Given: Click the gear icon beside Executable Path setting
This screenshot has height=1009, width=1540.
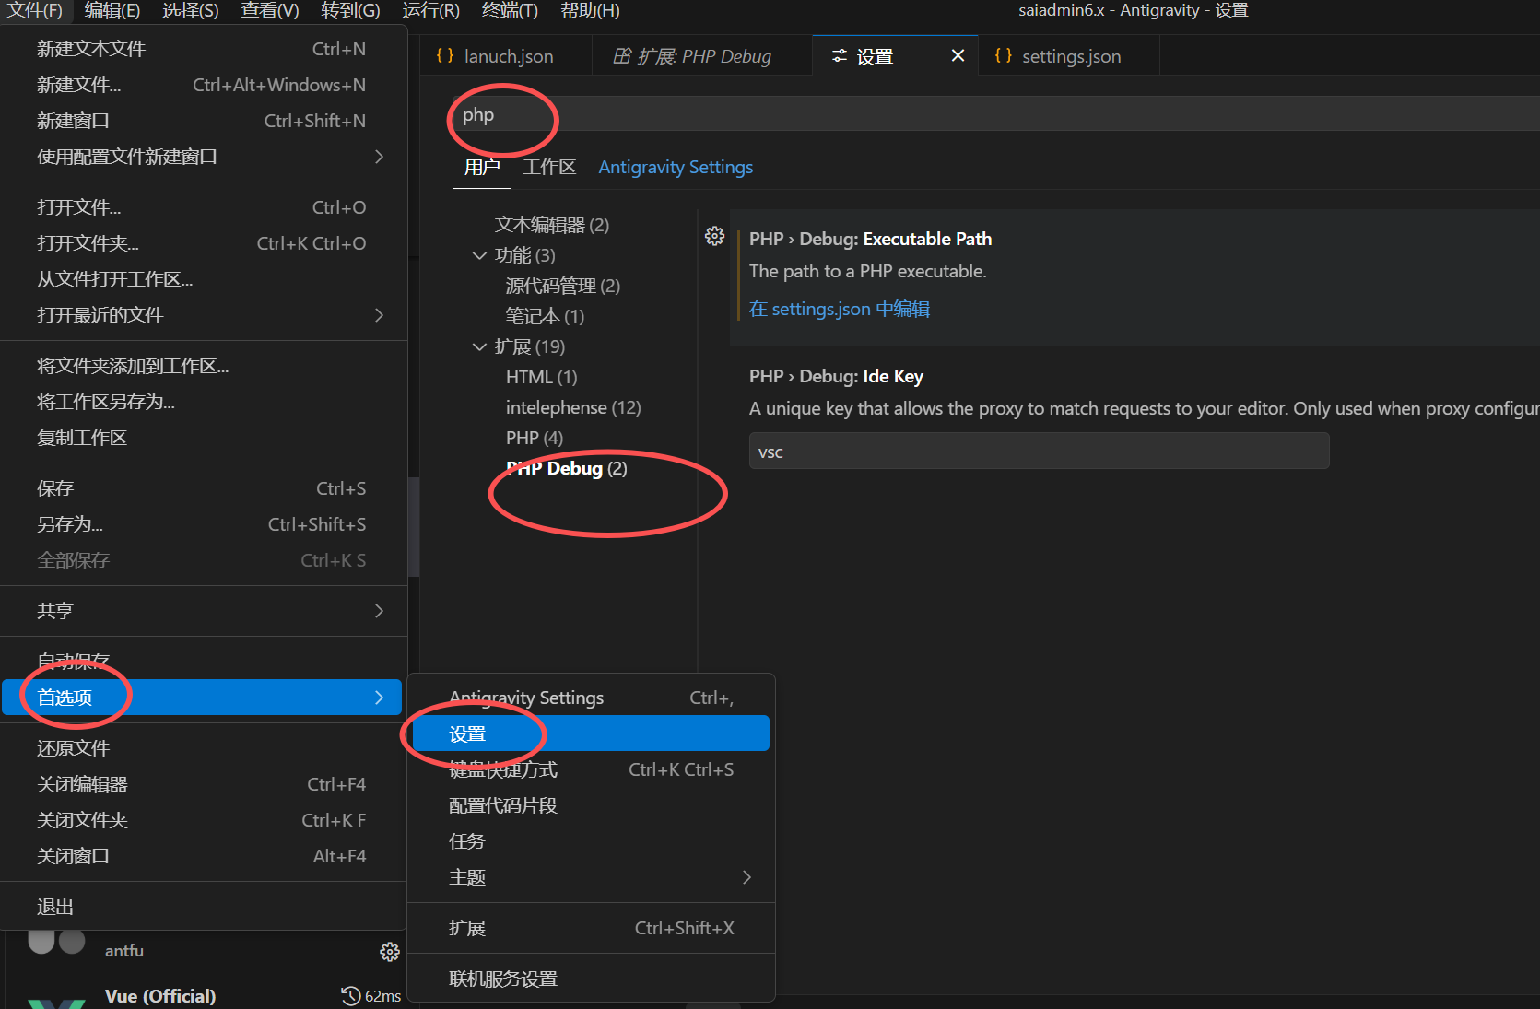Looking at the screenshot, I should pos(714,237).
